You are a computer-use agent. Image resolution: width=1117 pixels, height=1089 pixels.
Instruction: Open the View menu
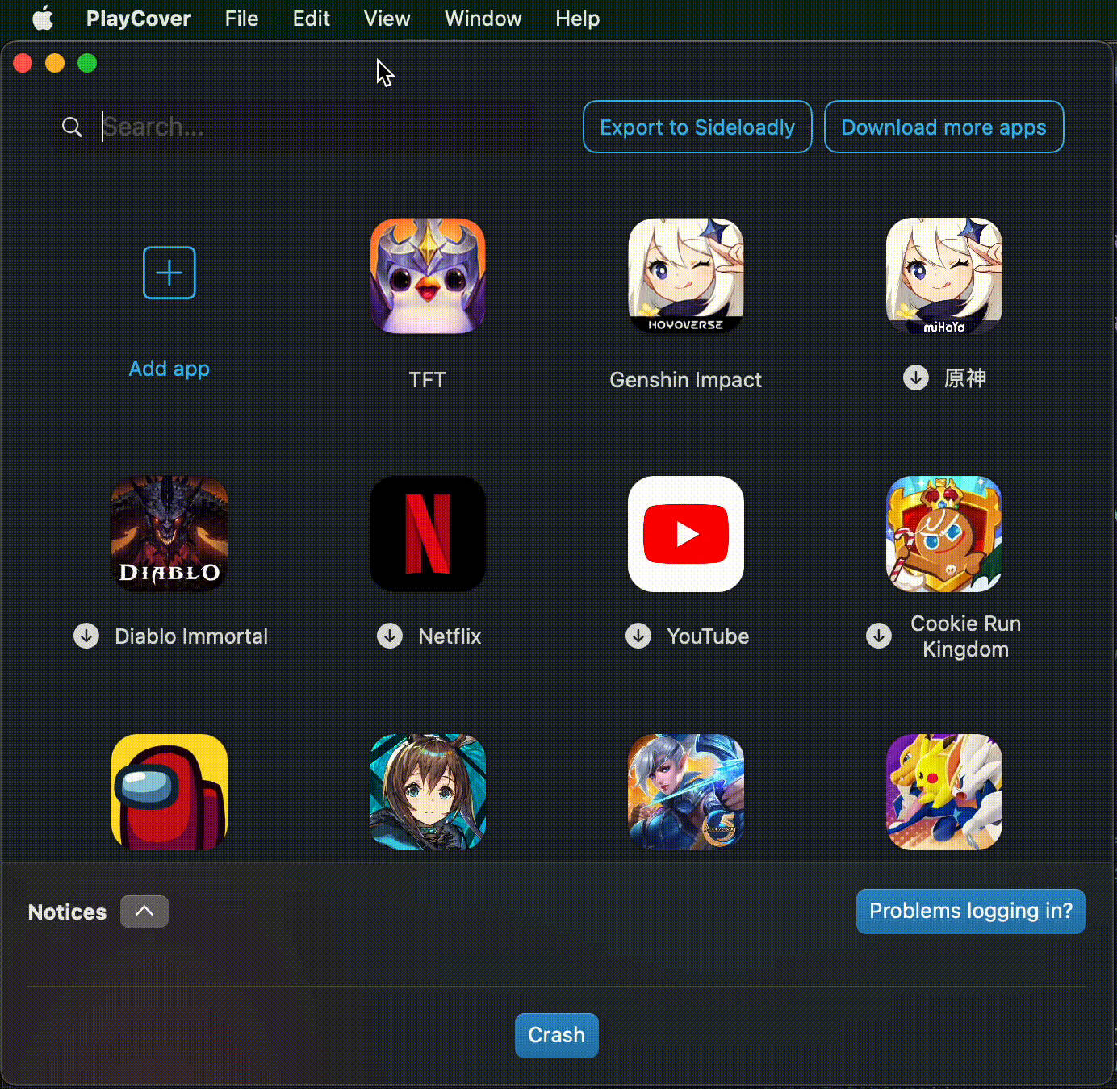coord(387,19)
